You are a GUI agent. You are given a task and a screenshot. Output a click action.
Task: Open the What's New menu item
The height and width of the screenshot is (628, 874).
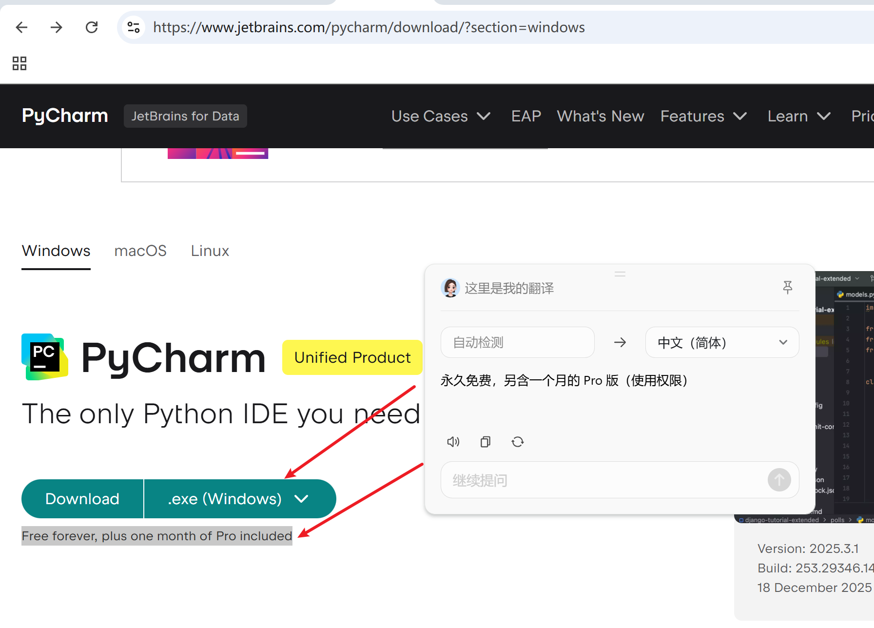pyautogui.click(x=601, y=116)
